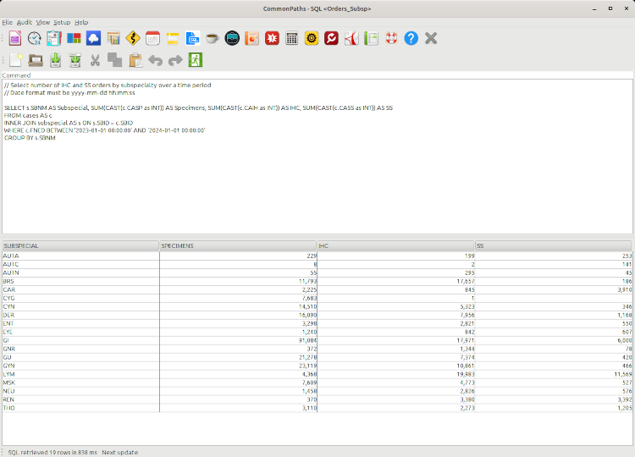Click the lifebuoy support icon
Viewport: 635px width, 457px height.
(x=390, y=38)
